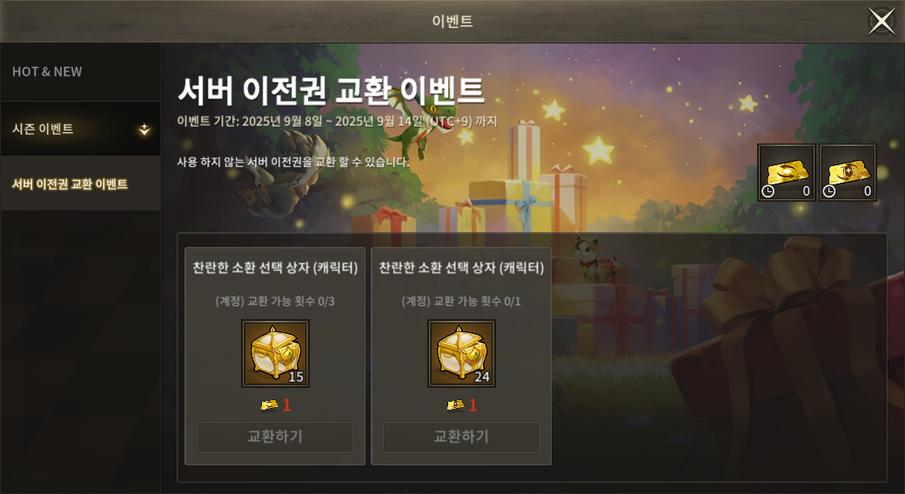This screenshot has height=494, width=905.
Task: Click the ticket cost icon under the 24 chest
Action: tap(455, 405)
